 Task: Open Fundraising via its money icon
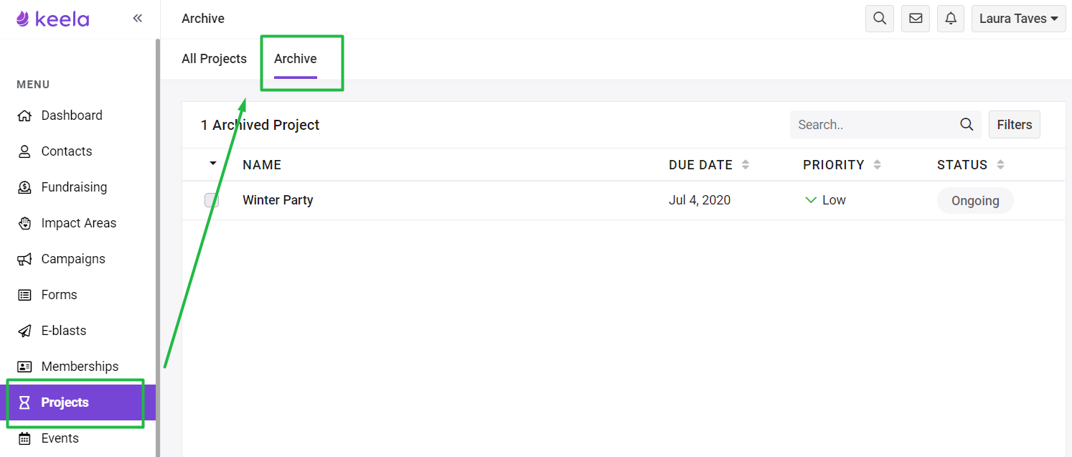point(24,187)
